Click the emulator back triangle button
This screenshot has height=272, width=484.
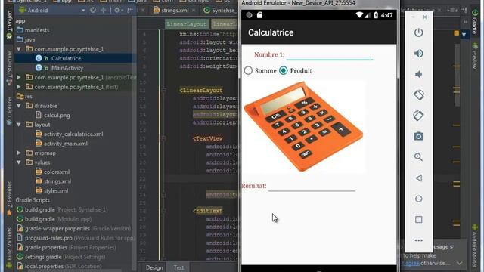point(418,178)
